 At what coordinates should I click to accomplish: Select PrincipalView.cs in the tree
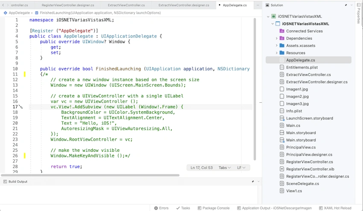[x=301, y=147]
